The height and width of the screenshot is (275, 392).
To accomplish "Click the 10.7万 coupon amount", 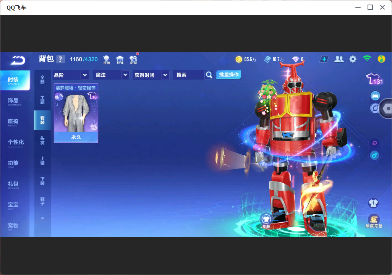I will [278, 59].
